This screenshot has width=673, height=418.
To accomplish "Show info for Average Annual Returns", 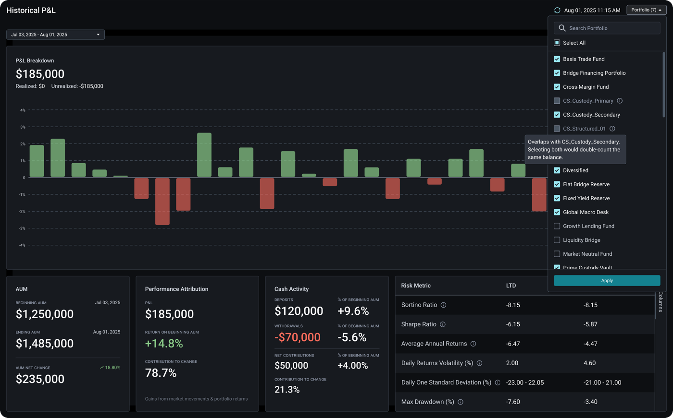I will 473,344.
